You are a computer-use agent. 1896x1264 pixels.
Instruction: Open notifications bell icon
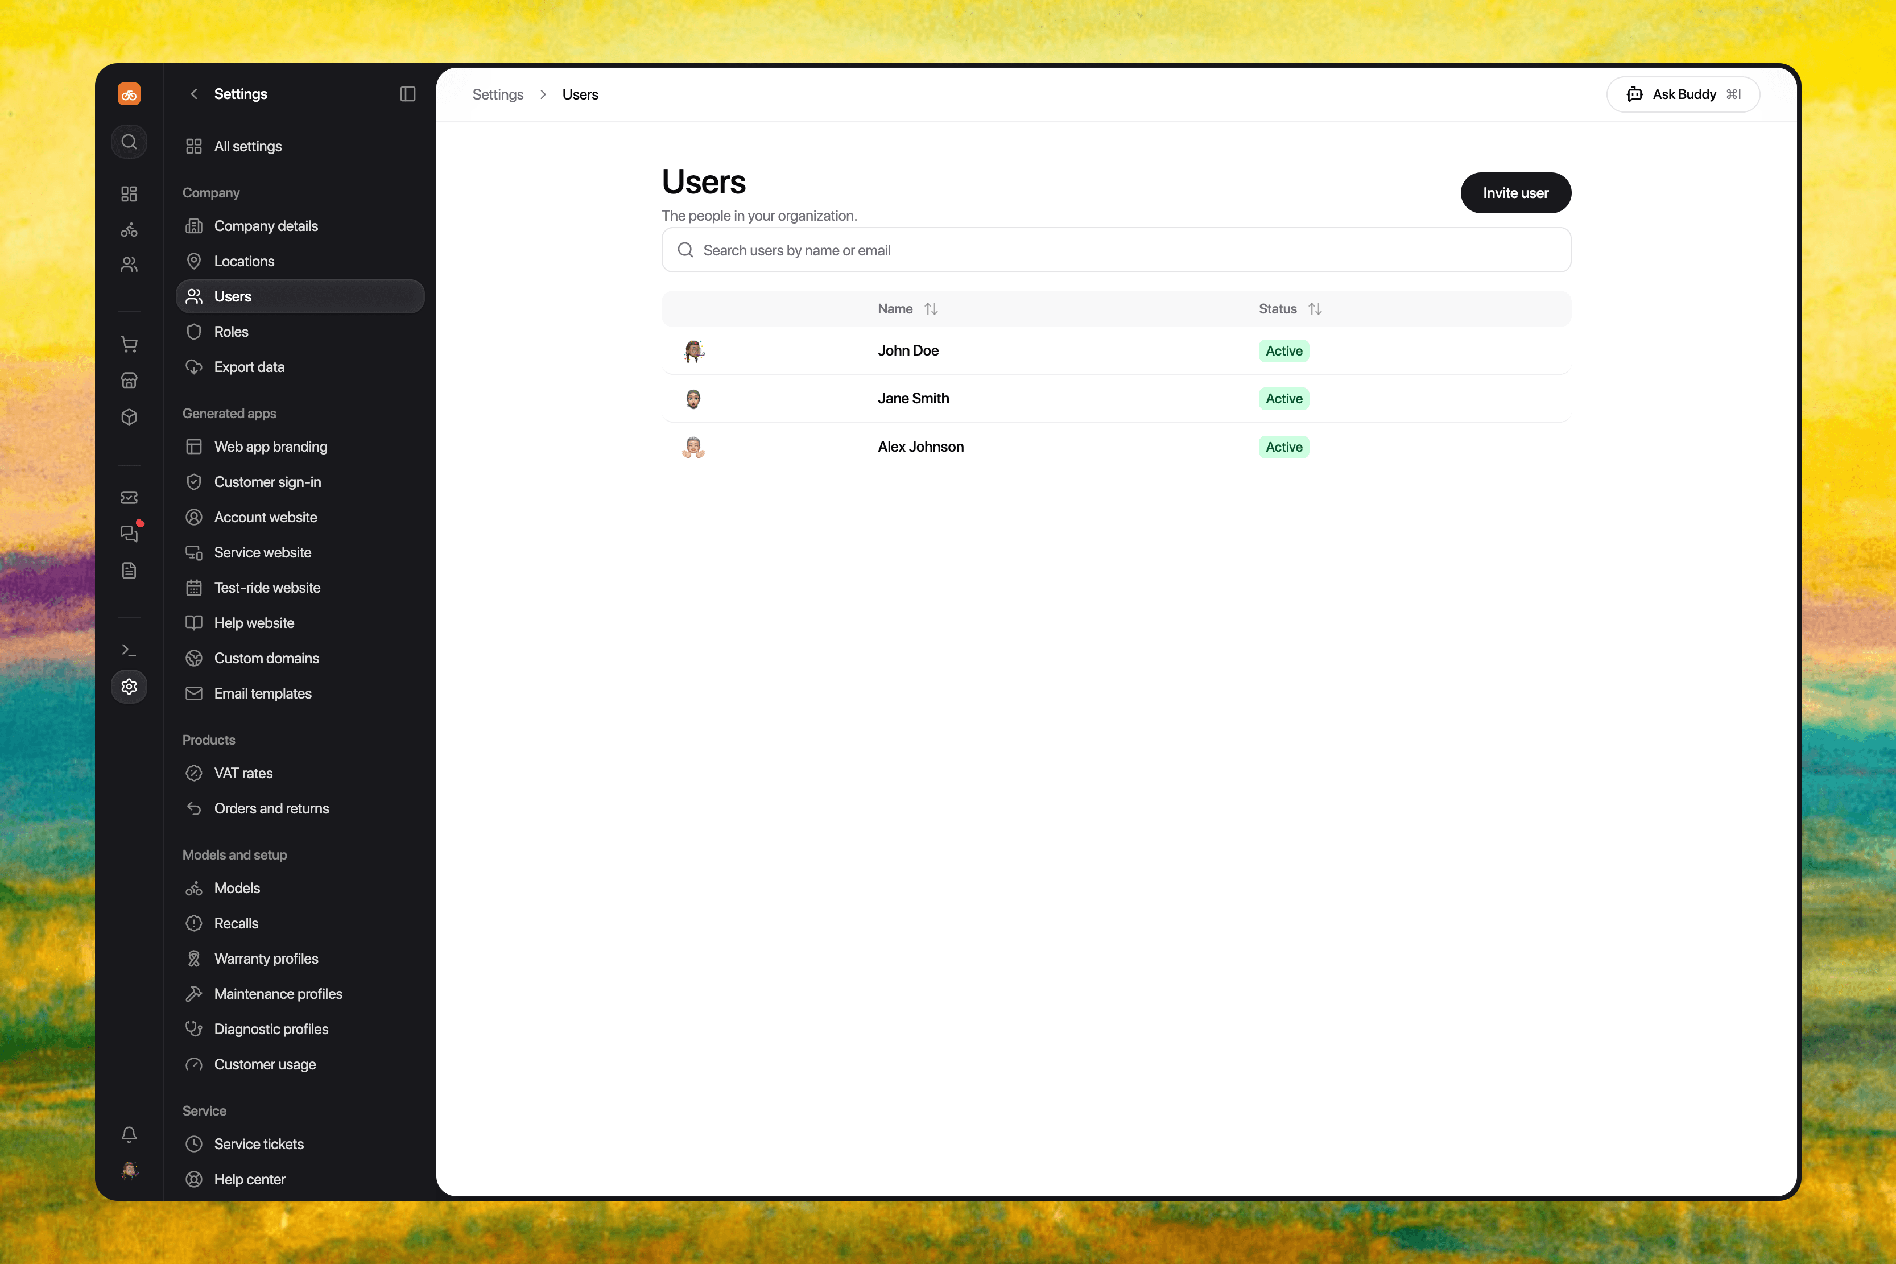129,1135
